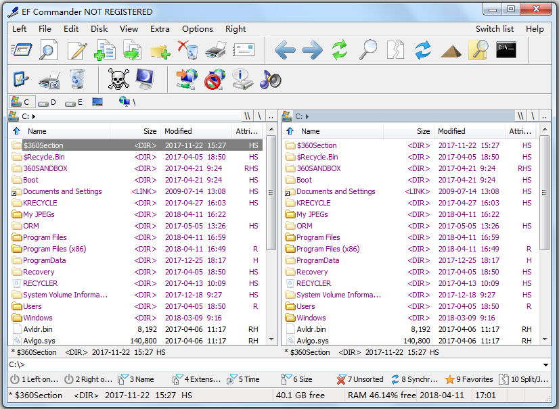Sort right panel by the Size column header
Image resolution: width=559 pixels, height=409 pixels.
[409, 131]
